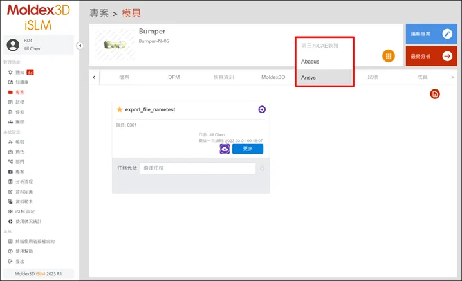The image size is (462, 281).
Task: Click the Bumper-N-05 subtitle text
Action: coord(154,41)
